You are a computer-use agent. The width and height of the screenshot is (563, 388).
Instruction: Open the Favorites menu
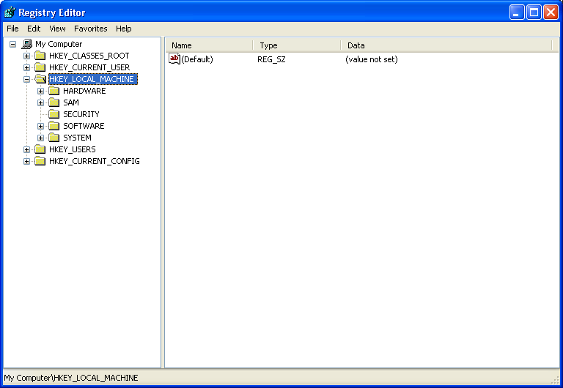(90, 29)
